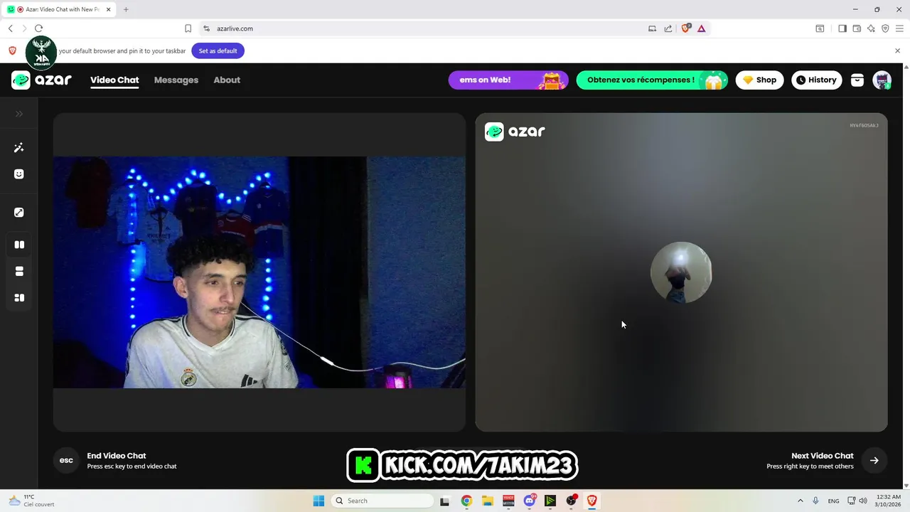Viewport: 910px width, 512px height.
Task: Select the side-by-side video layout
Action: click(19, 245)
